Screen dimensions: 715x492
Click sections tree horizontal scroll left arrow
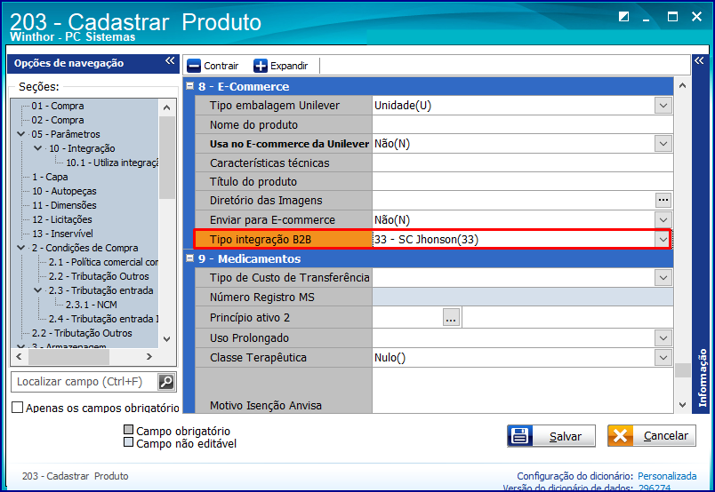click(19, 357)
